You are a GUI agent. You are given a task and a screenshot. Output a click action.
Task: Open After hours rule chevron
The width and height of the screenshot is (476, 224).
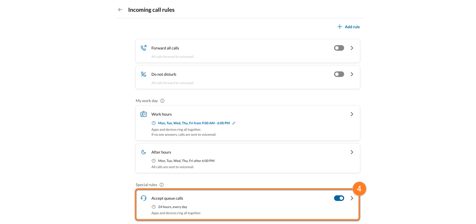(x=352, y=152)
